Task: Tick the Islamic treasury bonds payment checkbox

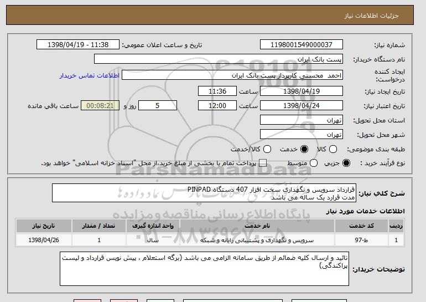Action: click(x=262, y=163)
